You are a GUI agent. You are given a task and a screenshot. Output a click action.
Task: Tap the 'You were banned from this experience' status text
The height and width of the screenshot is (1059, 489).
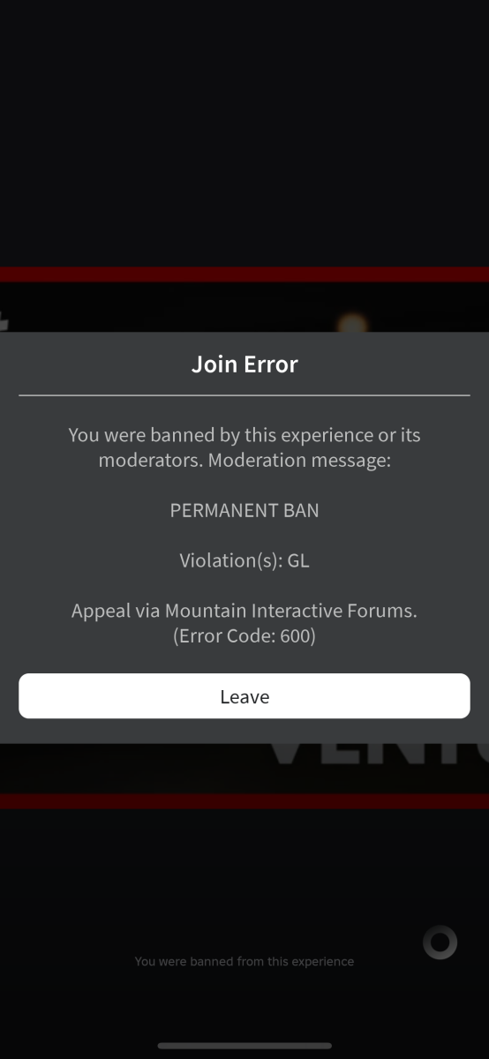(244, 961)
